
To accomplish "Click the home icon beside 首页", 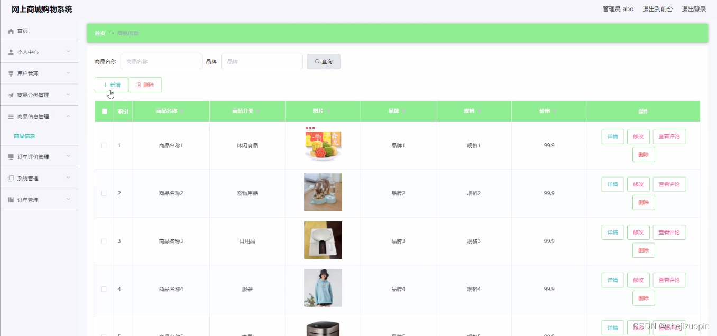I will point(11,31).
